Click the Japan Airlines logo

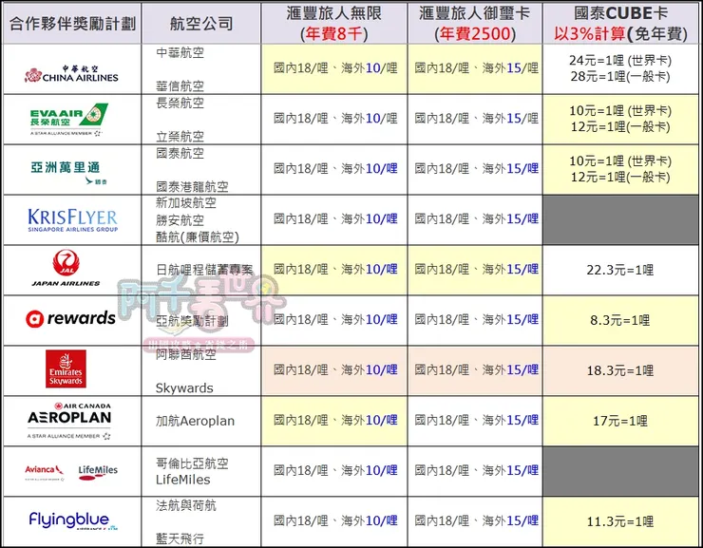click(x=66, y=268)
